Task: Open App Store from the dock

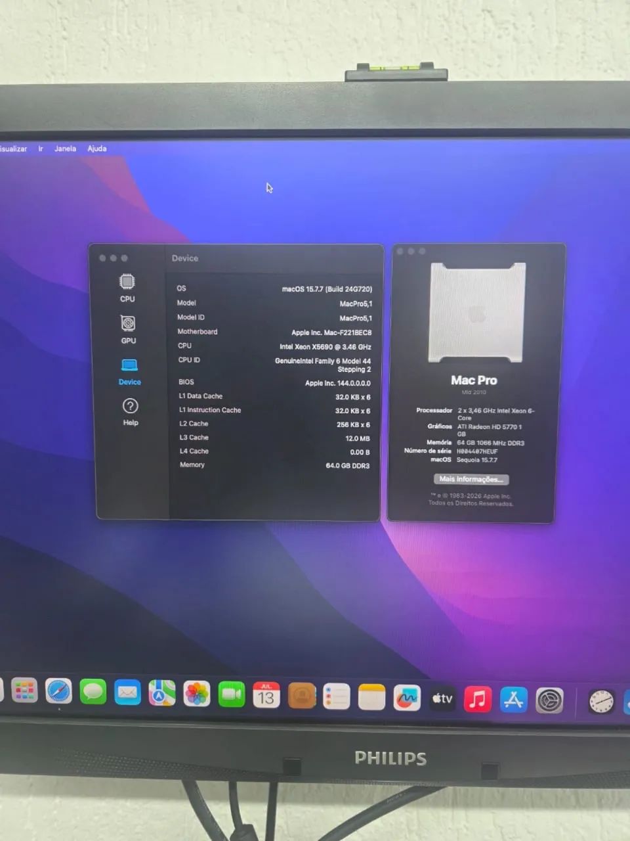Action: pos(513,700)
